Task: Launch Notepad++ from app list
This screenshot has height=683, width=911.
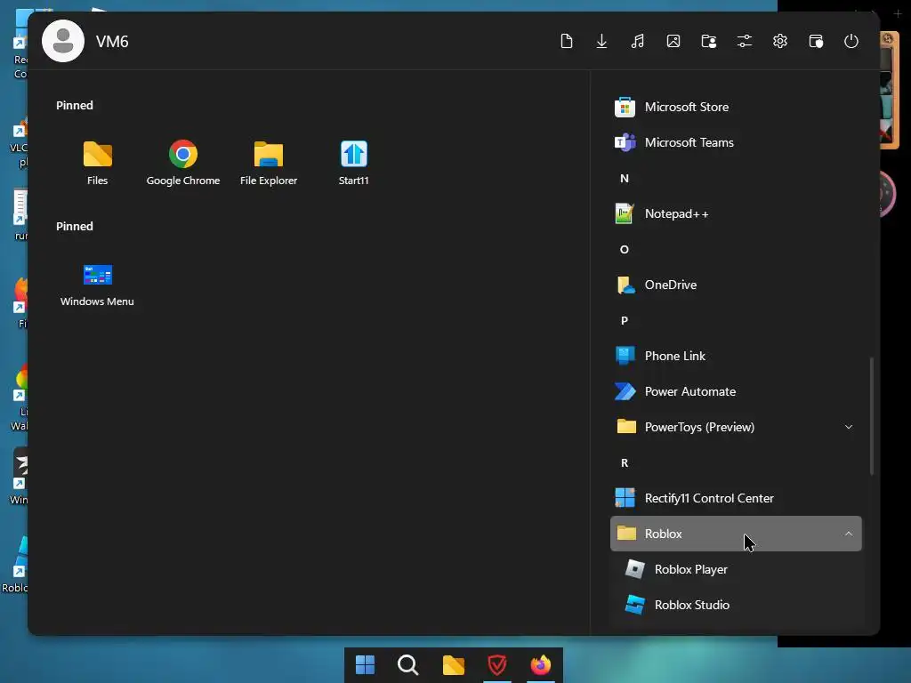Action: [736, 213]
